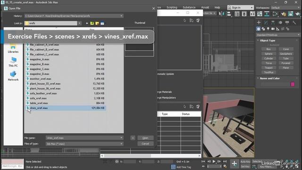
Task: Open the Workspaces Default dropdown
Action: (285, 8)
